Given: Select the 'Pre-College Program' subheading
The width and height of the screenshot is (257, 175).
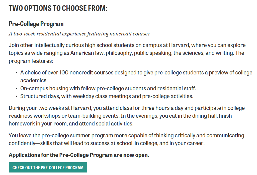Looking at the screenshot, I should [36, 24].
